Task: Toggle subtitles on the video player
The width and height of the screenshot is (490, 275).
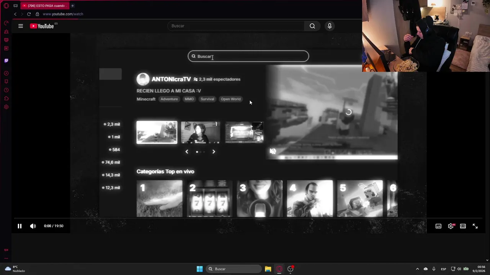Action: point(438,226)
